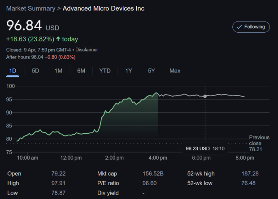Click the chart hover marker dot at 18:10
Image resolution: width=278 pixels, height=199 pixels.
(205, 96)
